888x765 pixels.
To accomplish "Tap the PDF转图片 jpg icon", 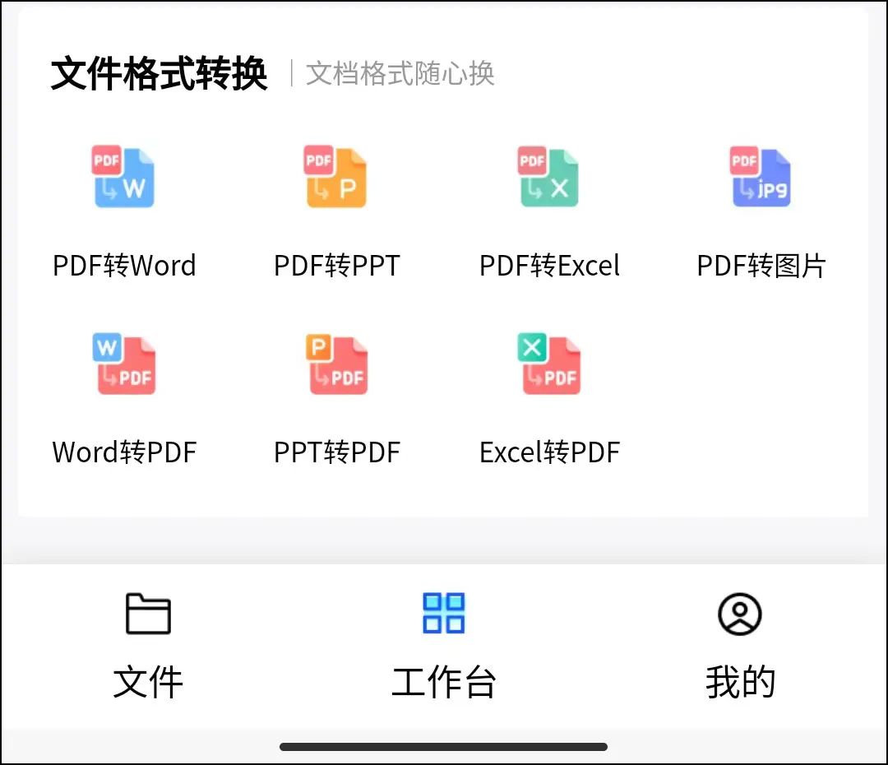I will pyautogui.click(x=760, y=176).
